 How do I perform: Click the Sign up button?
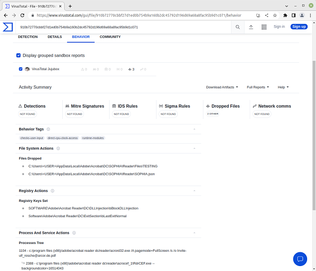[x=299, y=27]
